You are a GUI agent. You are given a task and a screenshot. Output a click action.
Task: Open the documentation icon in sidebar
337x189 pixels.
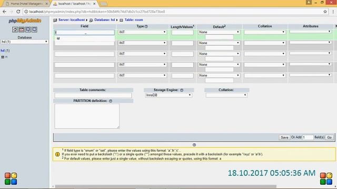(x=34, y=29)
